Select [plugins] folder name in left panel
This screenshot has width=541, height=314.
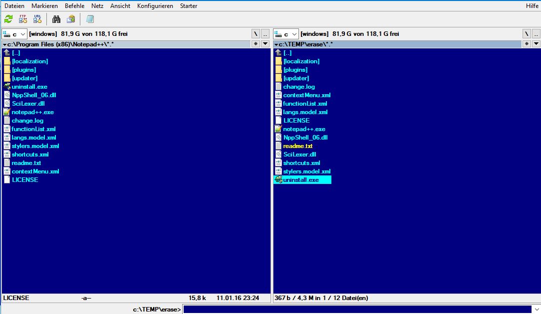(x=24, y=70)
